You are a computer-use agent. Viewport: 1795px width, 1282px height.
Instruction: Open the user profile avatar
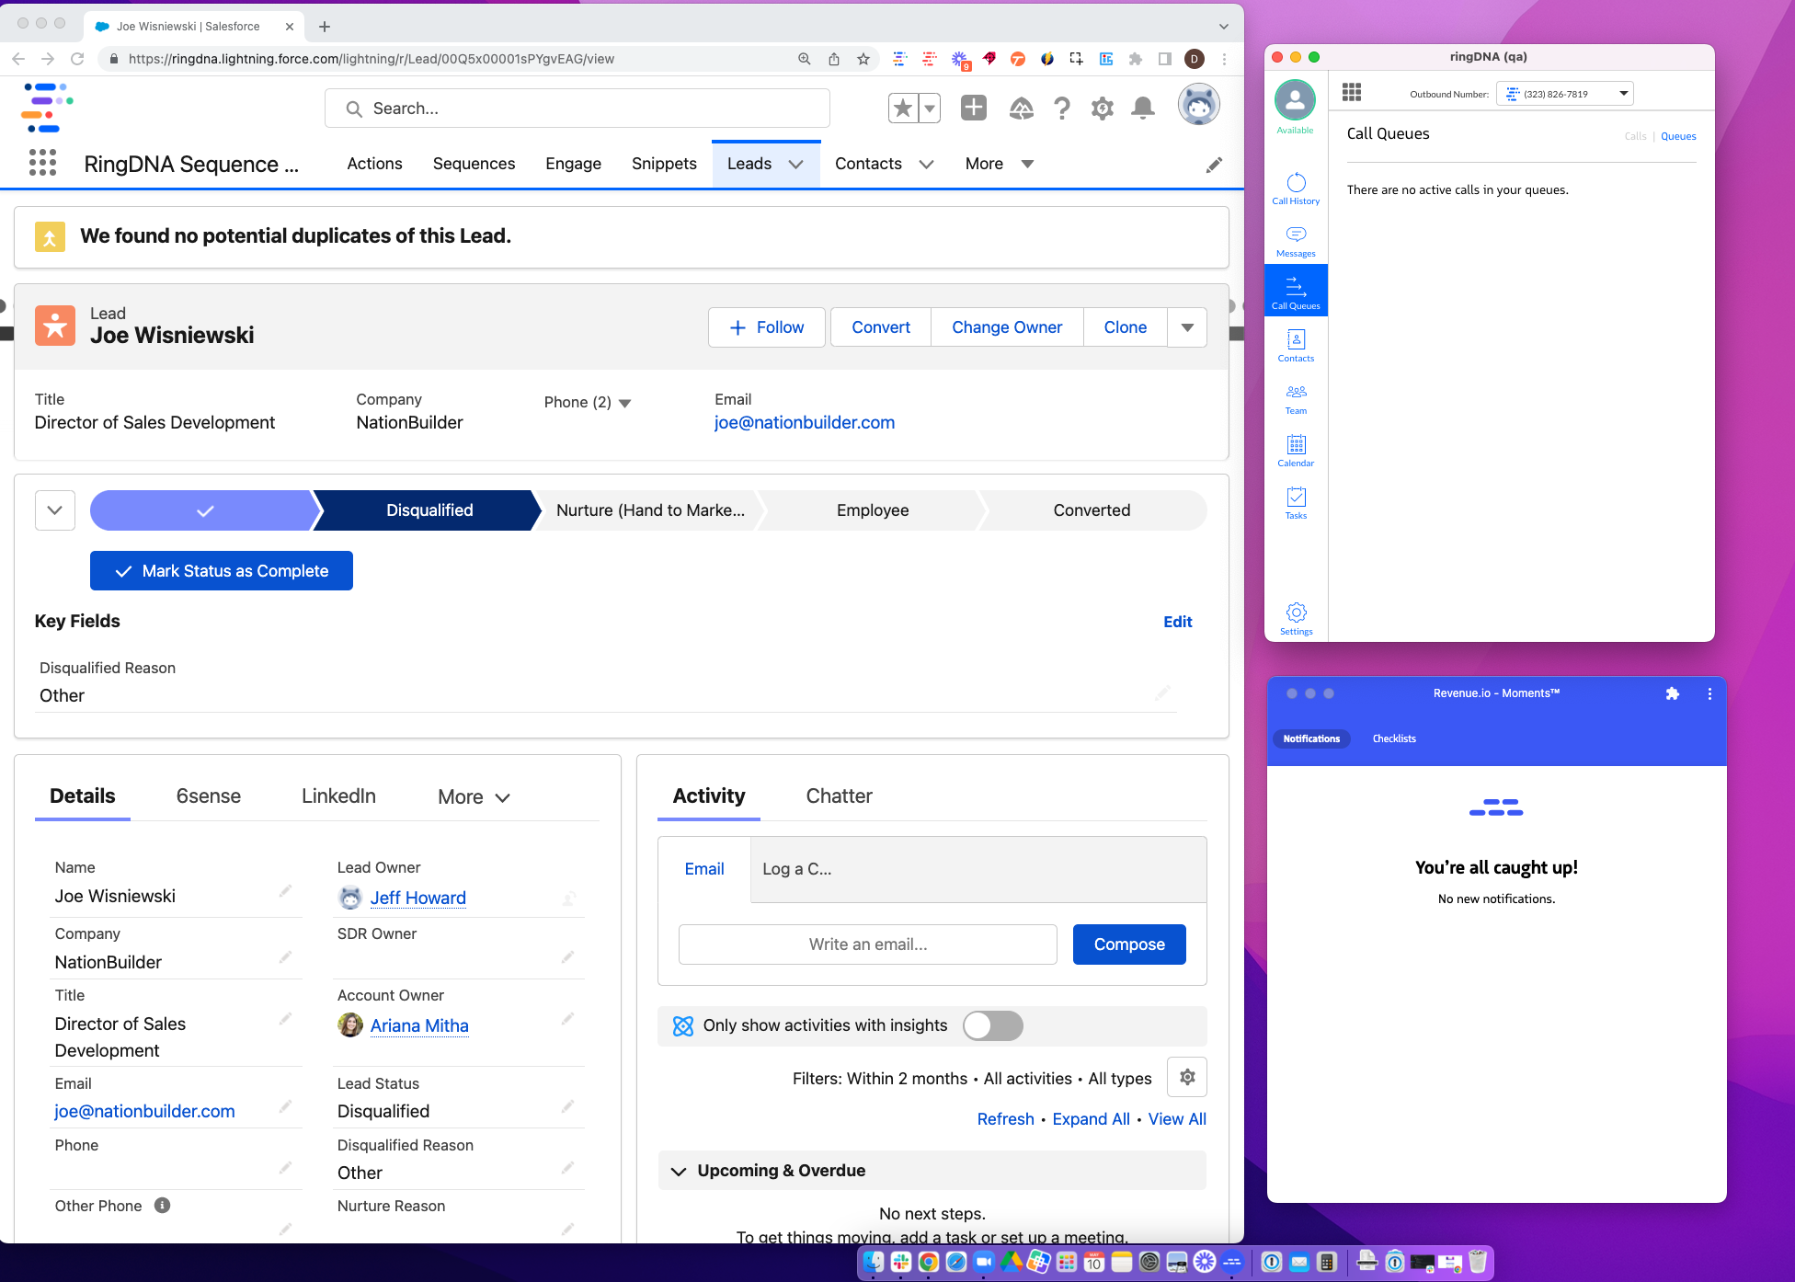[x=1199, y=105]
